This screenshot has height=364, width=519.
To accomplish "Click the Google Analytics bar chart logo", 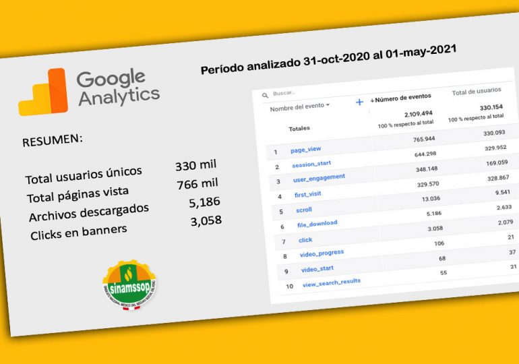I will 43,92.
